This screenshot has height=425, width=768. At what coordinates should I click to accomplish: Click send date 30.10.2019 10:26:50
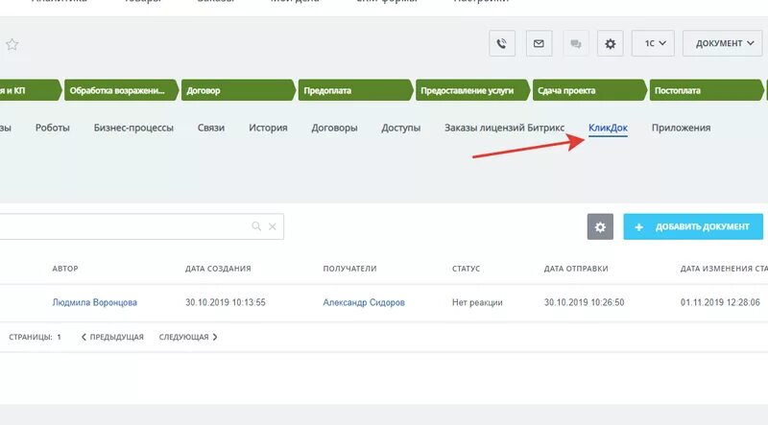pyautogui.click(x=584, y=302)
